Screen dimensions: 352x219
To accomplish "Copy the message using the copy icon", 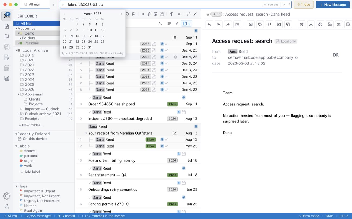I will tap(288, 24).
